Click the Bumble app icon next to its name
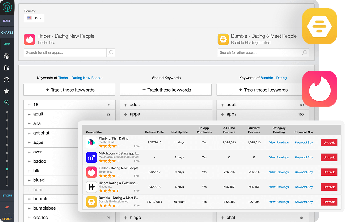 [x=223, y=39]
